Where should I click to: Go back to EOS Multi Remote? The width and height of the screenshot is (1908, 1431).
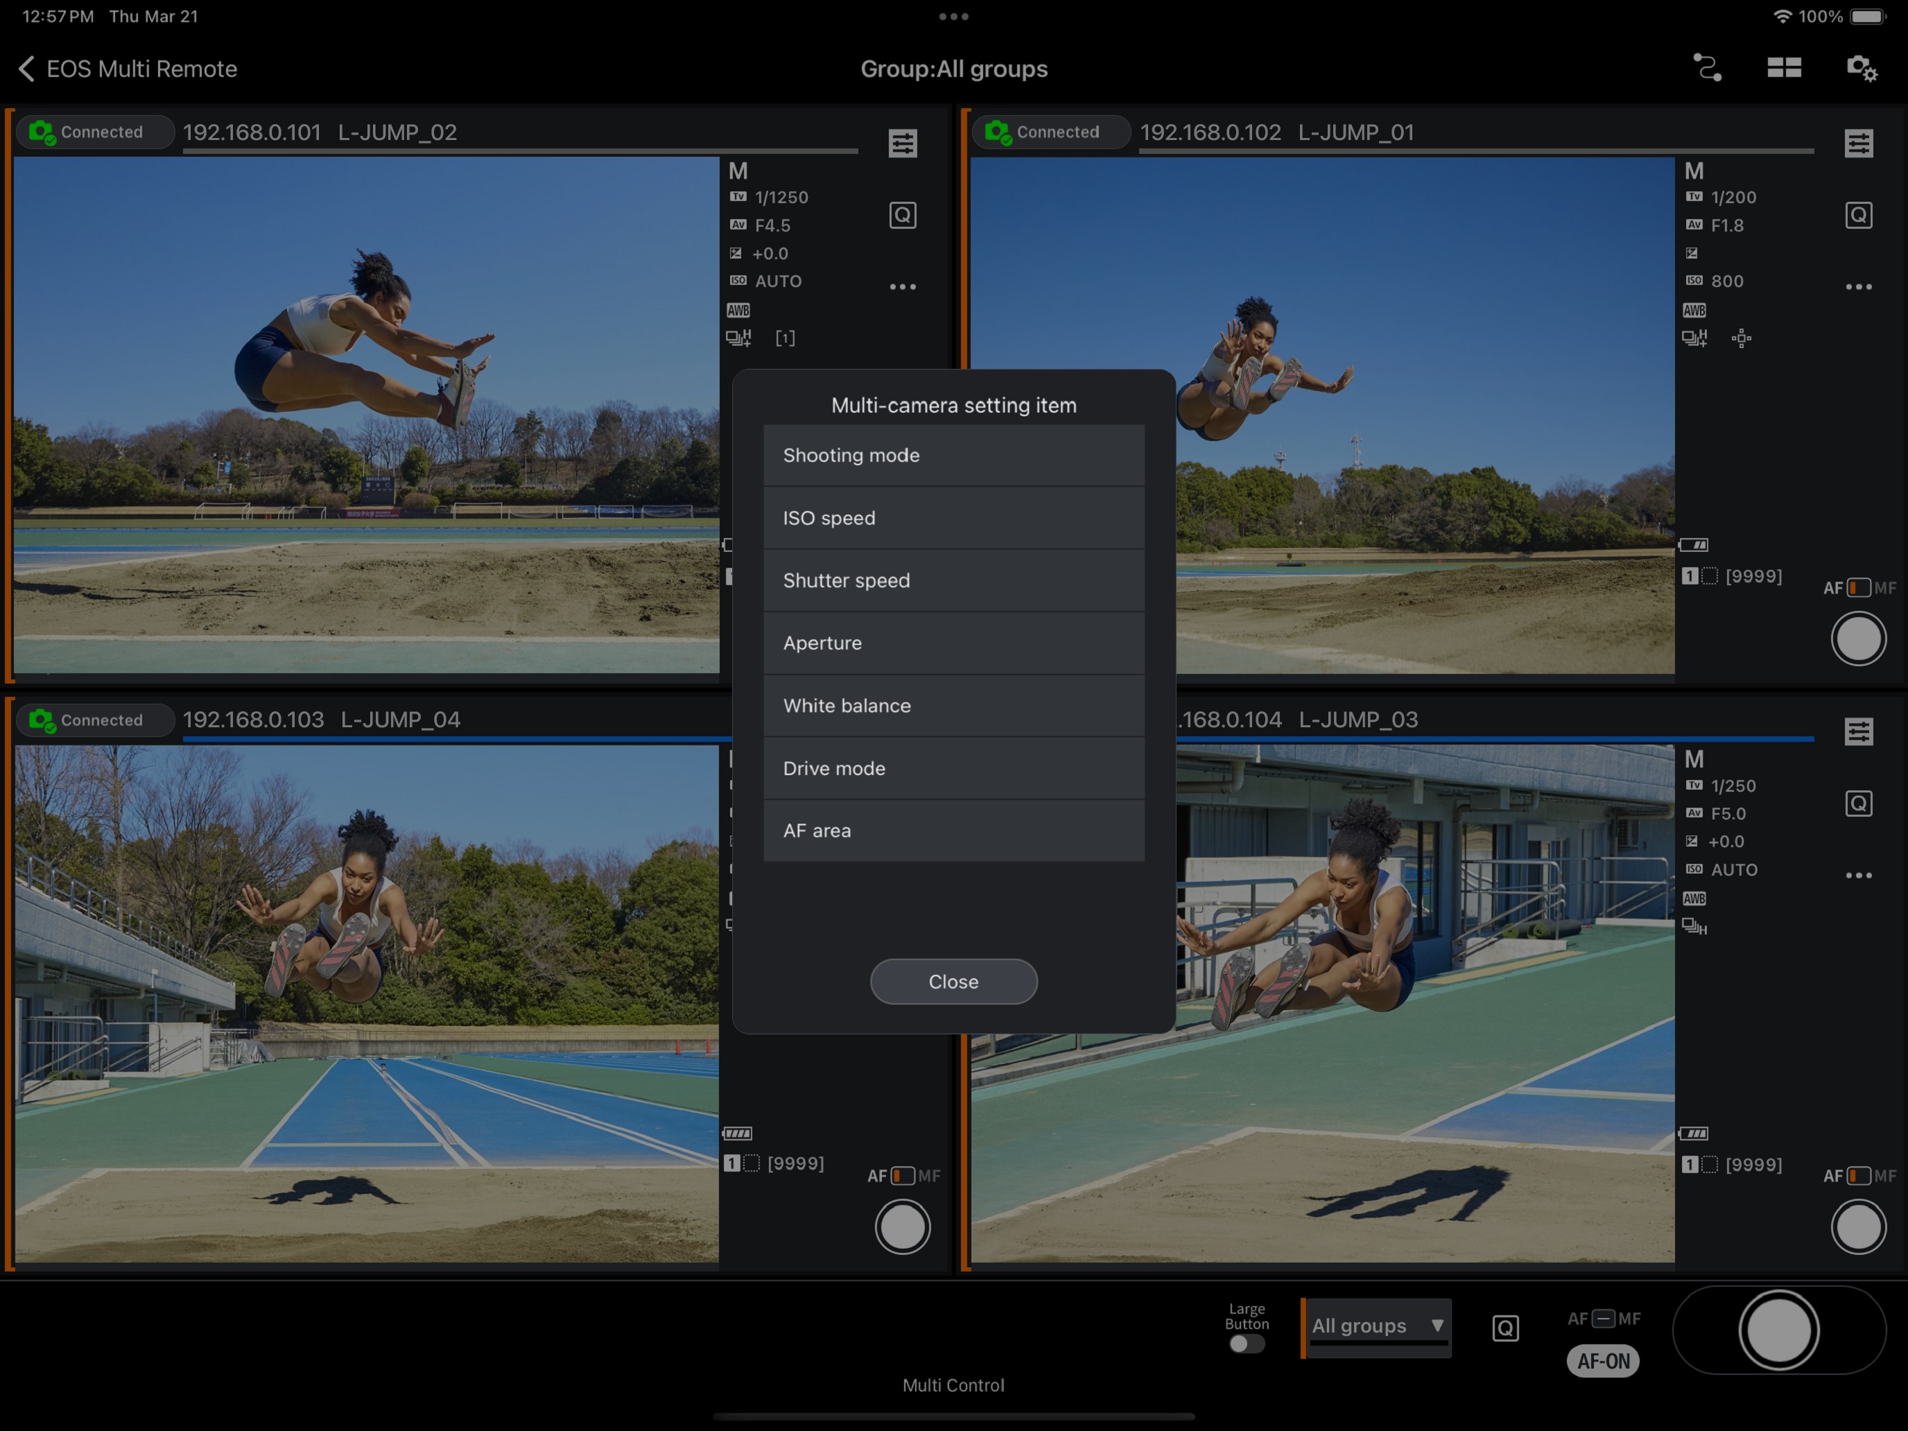click(128, 69)
